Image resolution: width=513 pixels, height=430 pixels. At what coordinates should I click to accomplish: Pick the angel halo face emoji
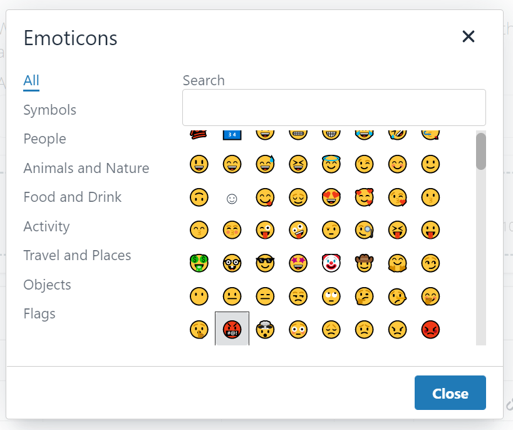tap(331, 165)
